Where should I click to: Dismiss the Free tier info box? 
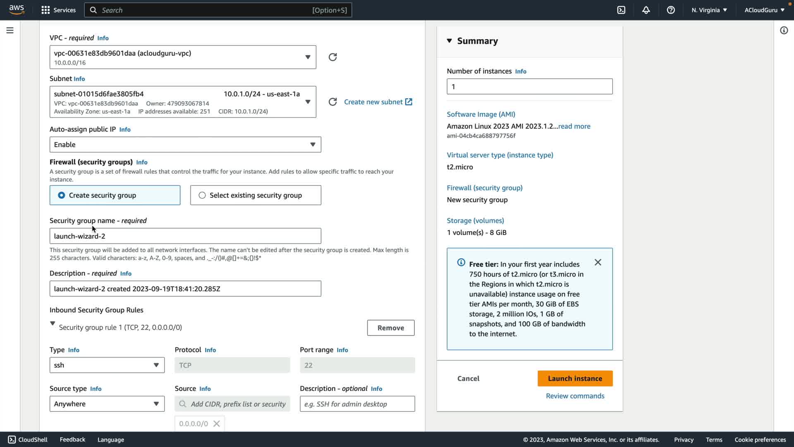598,262
